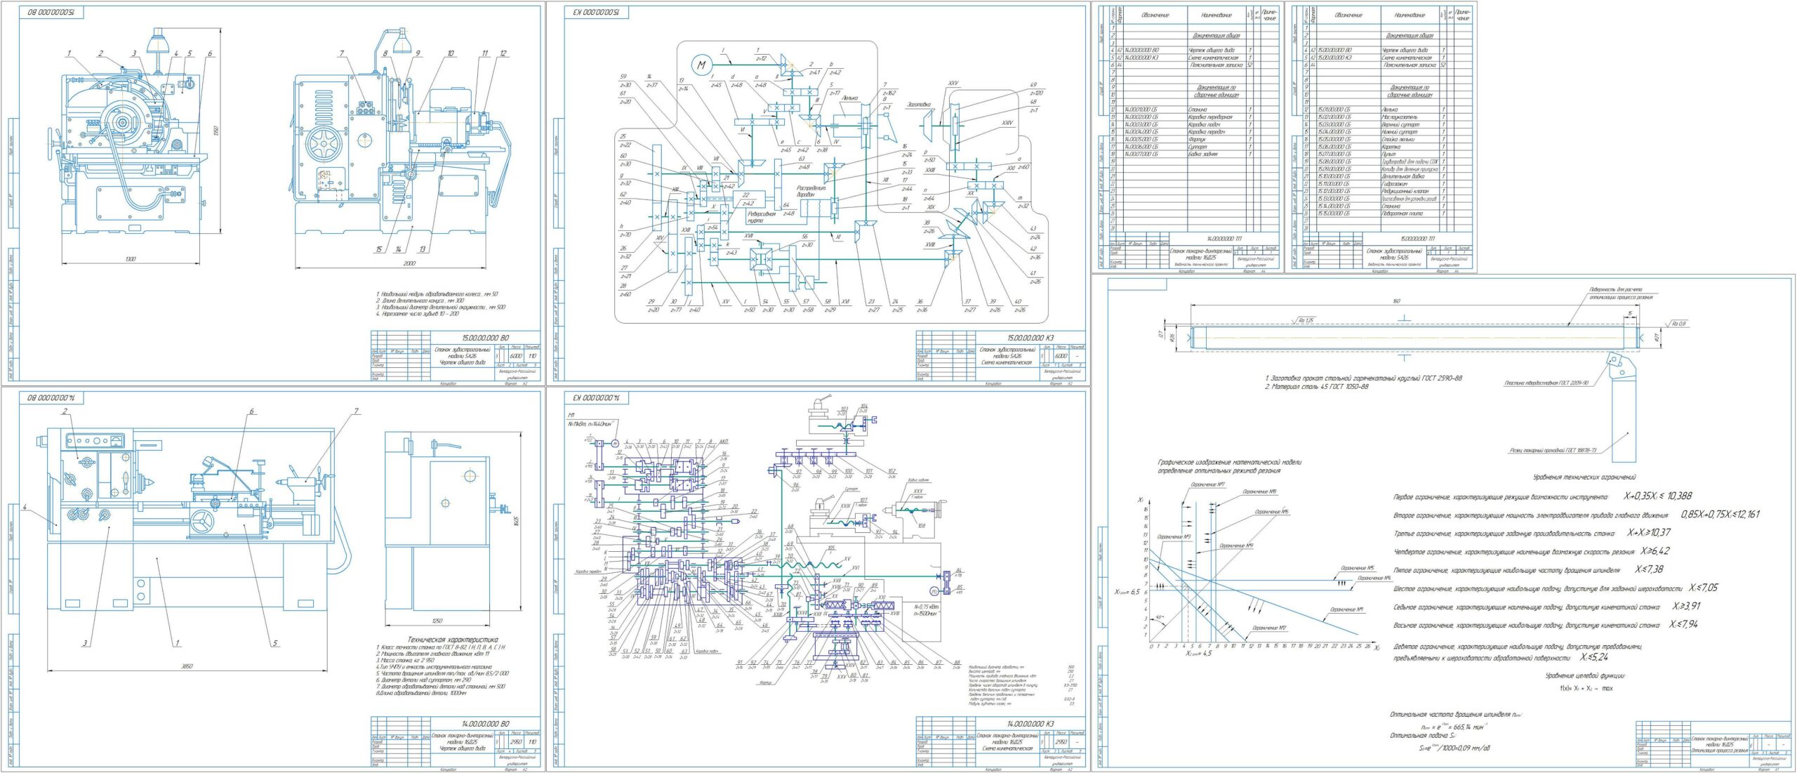
Task: Select spec line "Наибольший модуль обрабатываемого колеса, мм 50"
Action: tap(437, 294)
